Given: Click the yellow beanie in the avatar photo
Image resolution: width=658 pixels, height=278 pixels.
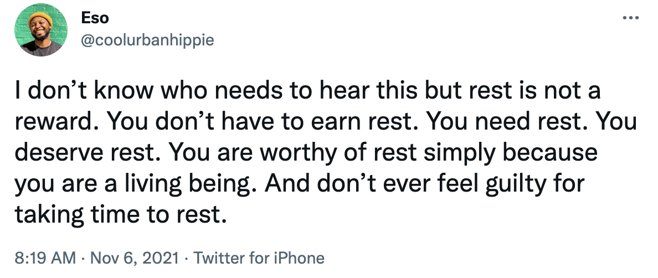Looking at the screenshot, I should click(x=40, y=18).
